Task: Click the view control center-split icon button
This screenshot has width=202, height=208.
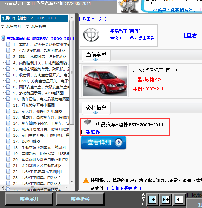Action: [x=166, y=199]
